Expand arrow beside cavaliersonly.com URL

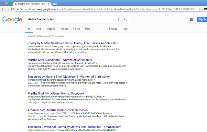[110, 46]
